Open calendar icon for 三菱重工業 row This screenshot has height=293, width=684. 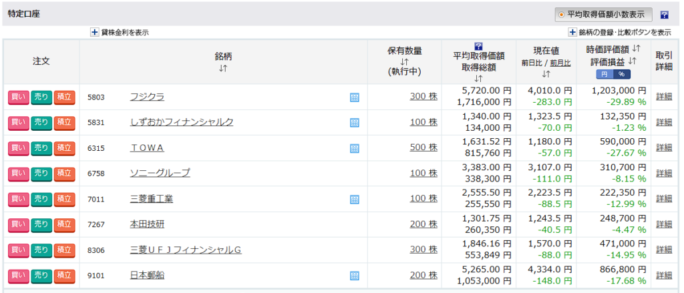(355, 200)
